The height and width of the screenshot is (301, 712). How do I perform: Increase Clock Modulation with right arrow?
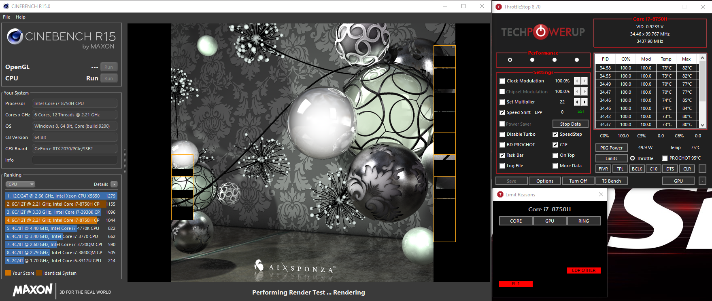(584, 81)
